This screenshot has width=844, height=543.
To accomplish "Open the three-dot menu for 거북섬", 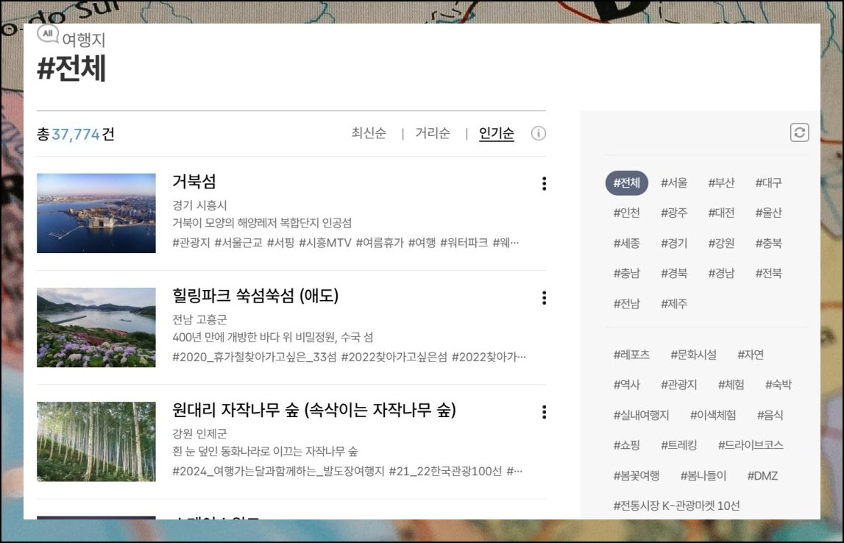I will point(545,183).
